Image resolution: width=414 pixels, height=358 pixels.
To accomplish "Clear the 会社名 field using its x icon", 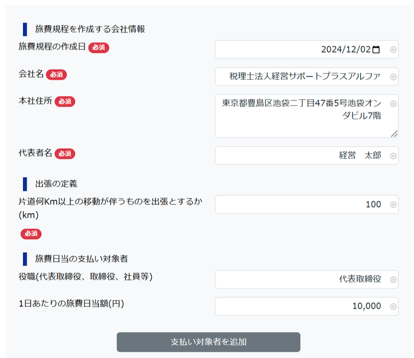I will click(393, 77).
